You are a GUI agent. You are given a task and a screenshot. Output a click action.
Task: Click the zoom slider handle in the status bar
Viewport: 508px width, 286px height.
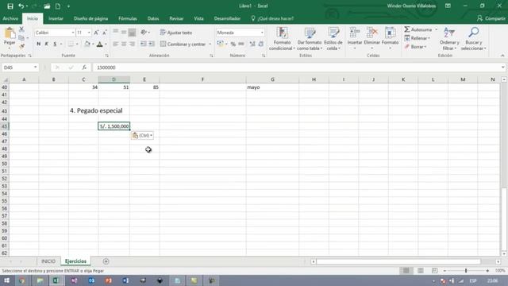coord(466,270)
